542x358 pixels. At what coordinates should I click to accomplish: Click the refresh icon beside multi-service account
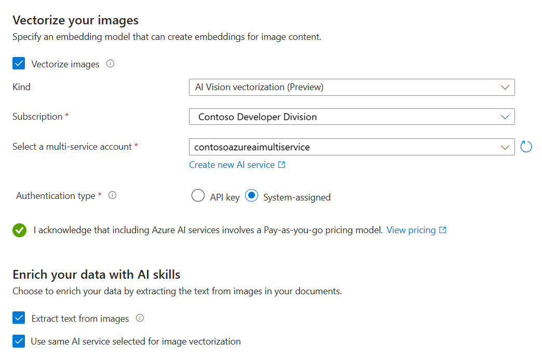(x=526, y=147)
